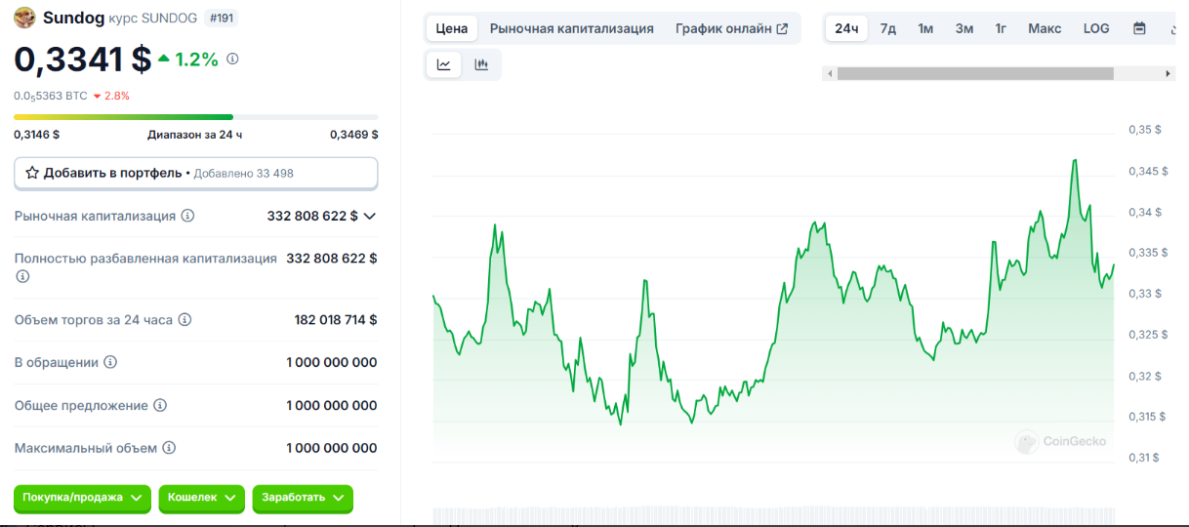Click the 0,35 $ y-axis label
The height and width of the screenshot is (527, 1189).
click(x=1145, y=130)
